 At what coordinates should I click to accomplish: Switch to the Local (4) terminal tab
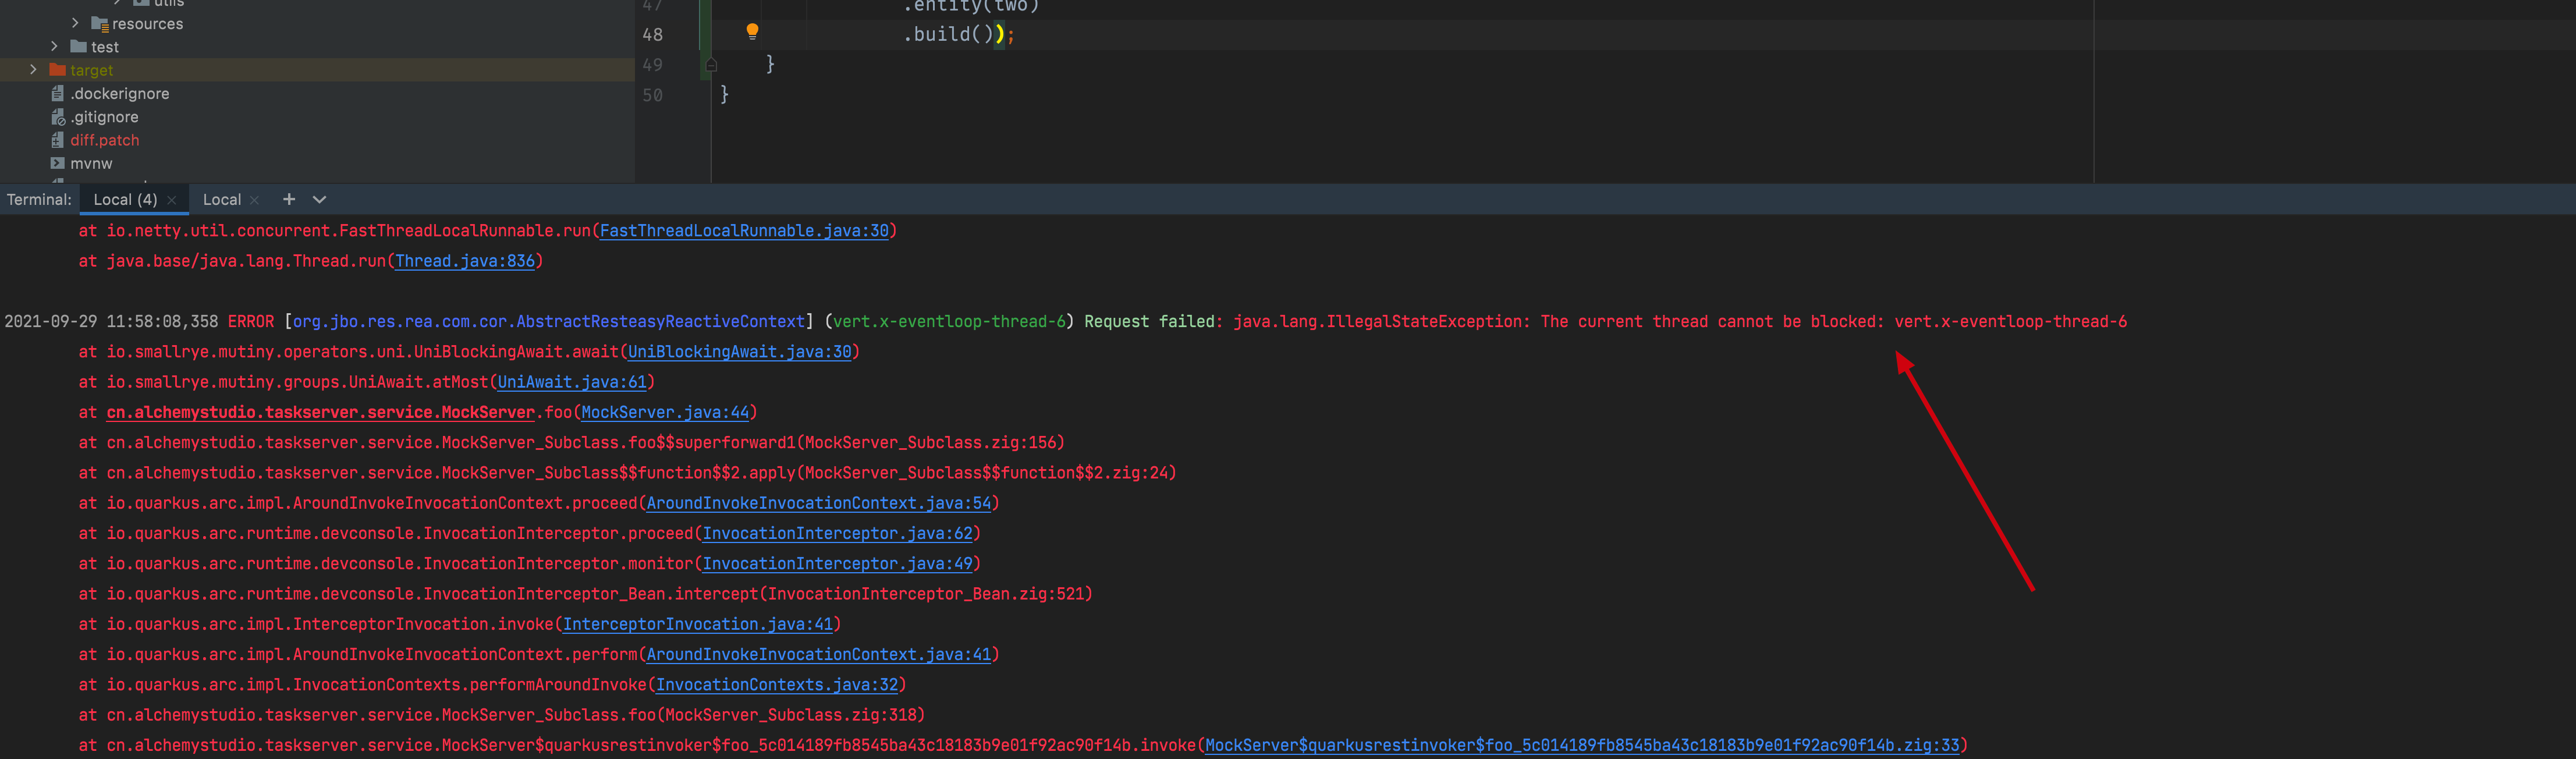(x=125, y=199)
